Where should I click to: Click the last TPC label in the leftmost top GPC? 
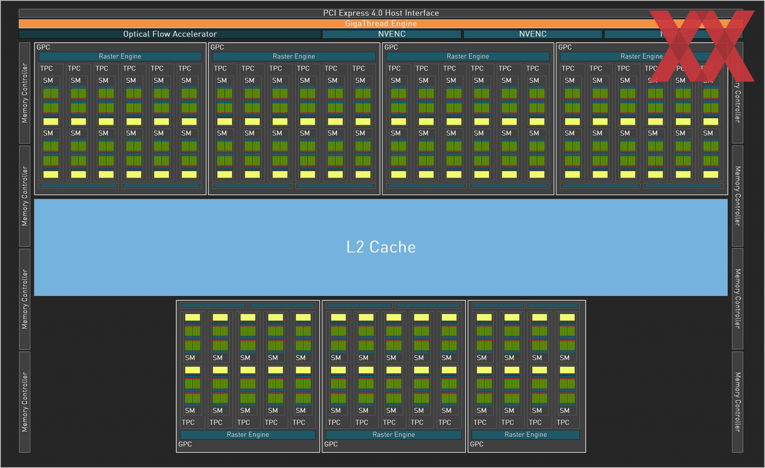(185, 69)
